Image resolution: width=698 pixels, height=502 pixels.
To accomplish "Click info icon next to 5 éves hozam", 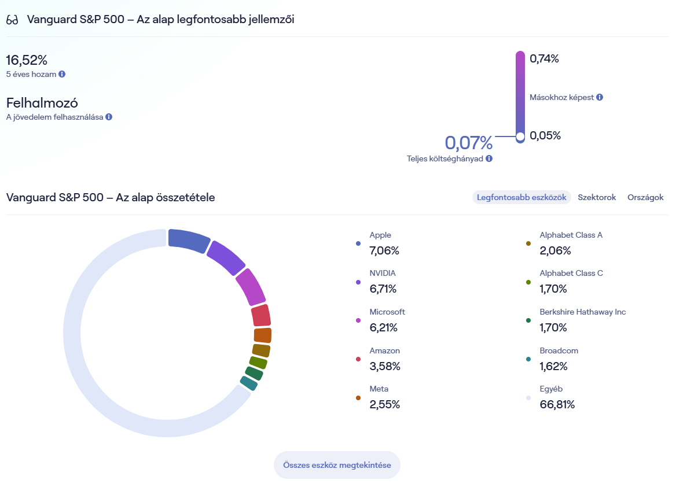I will point(62,74).
